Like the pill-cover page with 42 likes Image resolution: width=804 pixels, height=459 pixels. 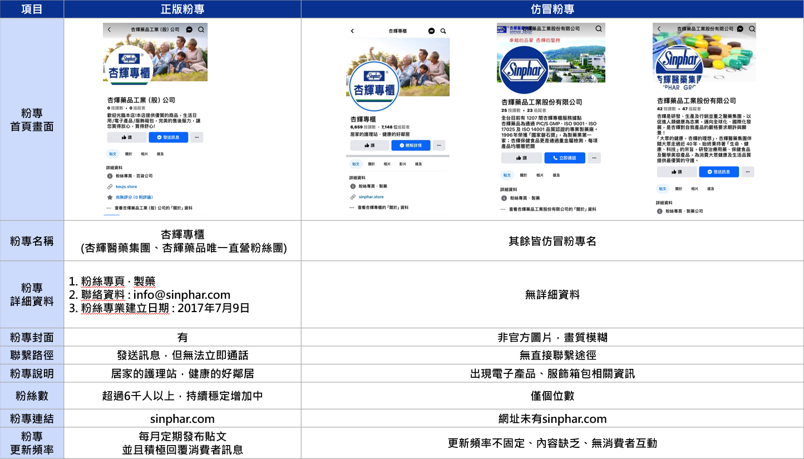tap(677, 172)
